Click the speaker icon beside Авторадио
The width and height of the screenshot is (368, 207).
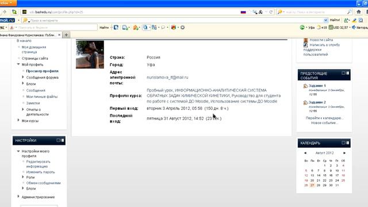[x=354, y=28]
